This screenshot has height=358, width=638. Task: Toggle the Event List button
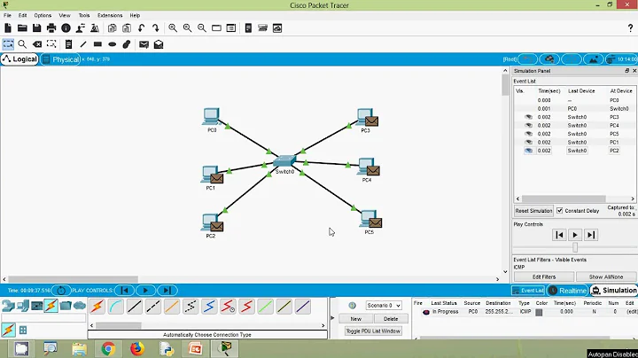coord(528,290)
